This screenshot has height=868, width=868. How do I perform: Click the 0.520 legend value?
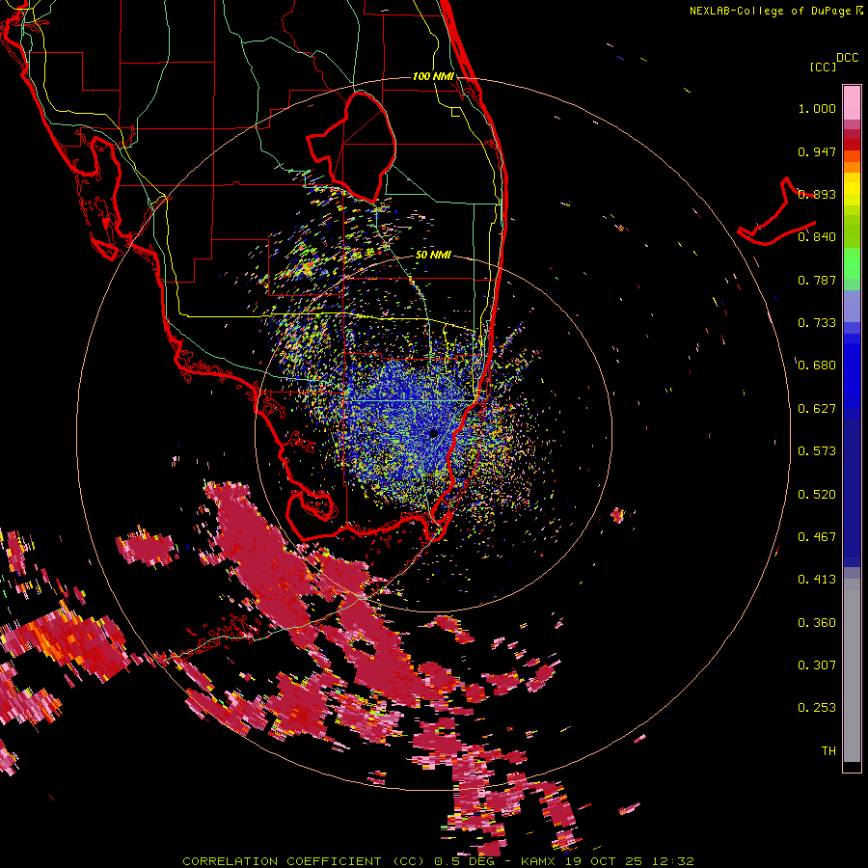(x=817, y=495)
